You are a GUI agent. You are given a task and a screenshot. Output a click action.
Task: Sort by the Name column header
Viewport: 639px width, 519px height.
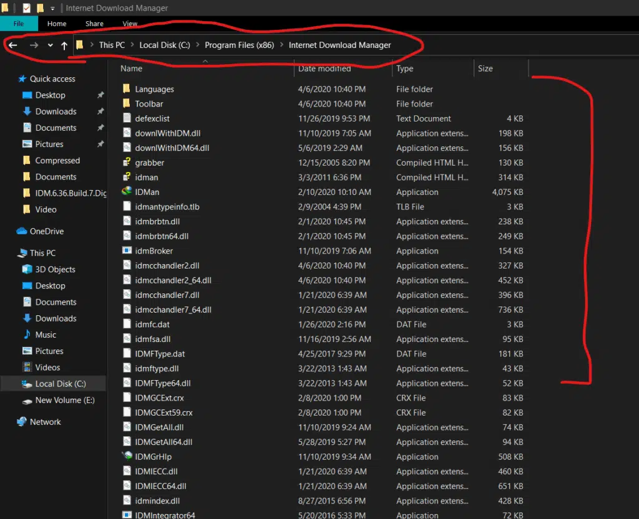tap(131, 69)
